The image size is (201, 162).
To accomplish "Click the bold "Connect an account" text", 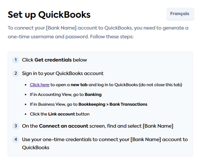I will (64, 126).
